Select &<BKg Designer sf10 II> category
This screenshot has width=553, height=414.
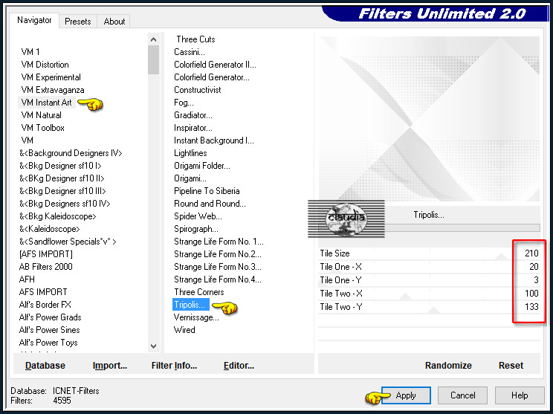62,178
